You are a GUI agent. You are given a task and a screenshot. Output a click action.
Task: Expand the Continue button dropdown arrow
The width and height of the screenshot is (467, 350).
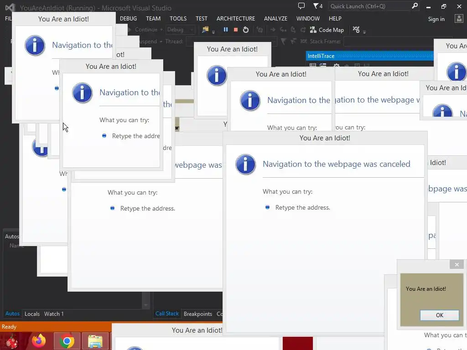tap(161, 30)
